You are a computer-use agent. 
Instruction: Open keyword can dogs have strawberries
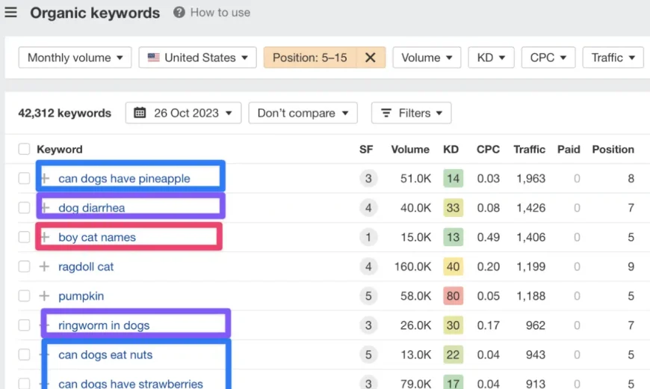coord(131,383)
